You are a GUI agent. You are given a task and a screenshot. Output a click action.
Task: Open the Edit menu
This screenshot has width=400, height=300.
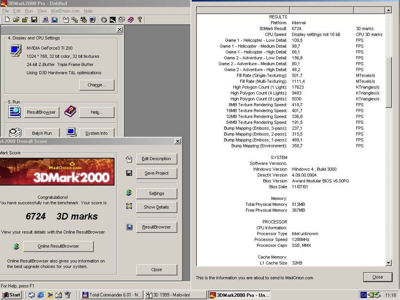click(17, 11)
